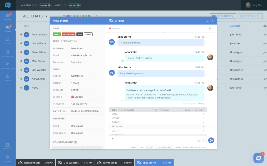Expand the PROBLEM (1) shortcut group

(x=158, y=126)
